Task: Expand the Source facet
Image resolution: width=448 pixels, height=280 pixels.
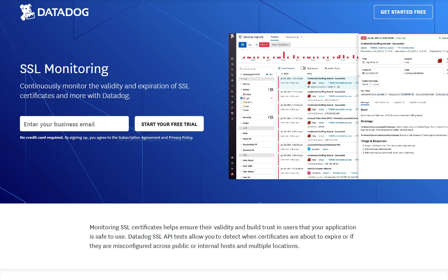Action: pyautogui.click(x=246, y=84)
